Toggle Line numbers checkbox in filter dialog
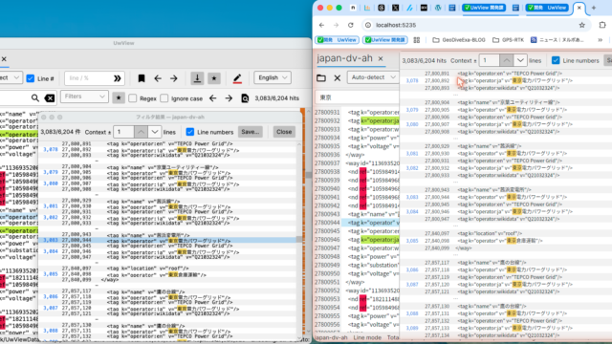Image resolution: width=612 pixels, height=344 pixels. 190,132
